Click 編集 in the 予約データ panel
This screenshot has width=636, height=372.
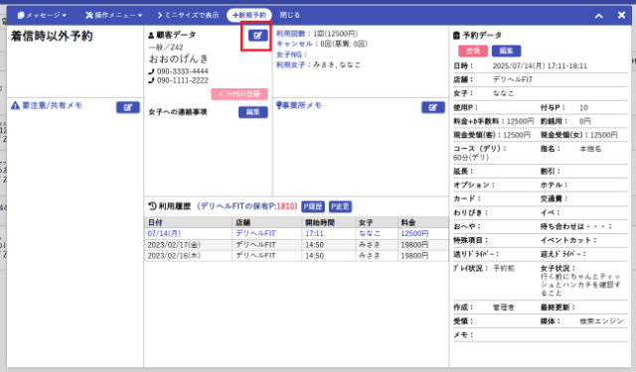506,51
